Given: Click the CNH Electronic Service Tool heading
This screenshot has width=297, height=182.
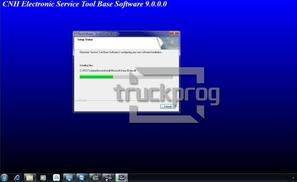Looking at the screenshot, I should [85, 4].
